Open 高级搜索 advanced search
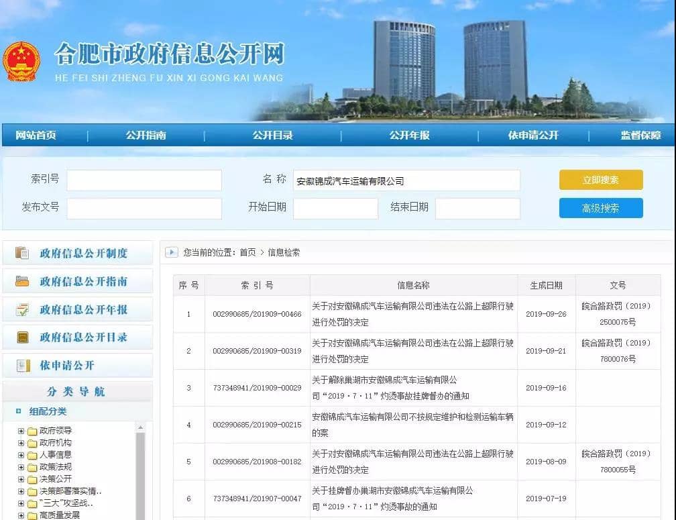 pos(601,208)
